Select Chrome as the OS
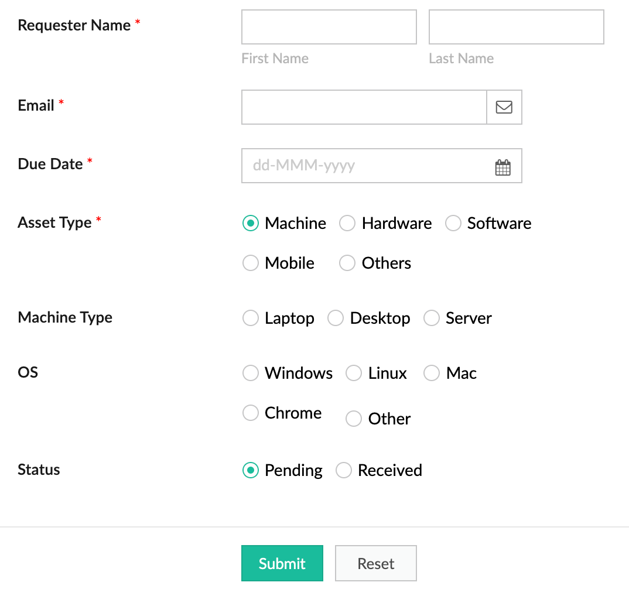Screen dimensions: 629x596 pos(250,413)
